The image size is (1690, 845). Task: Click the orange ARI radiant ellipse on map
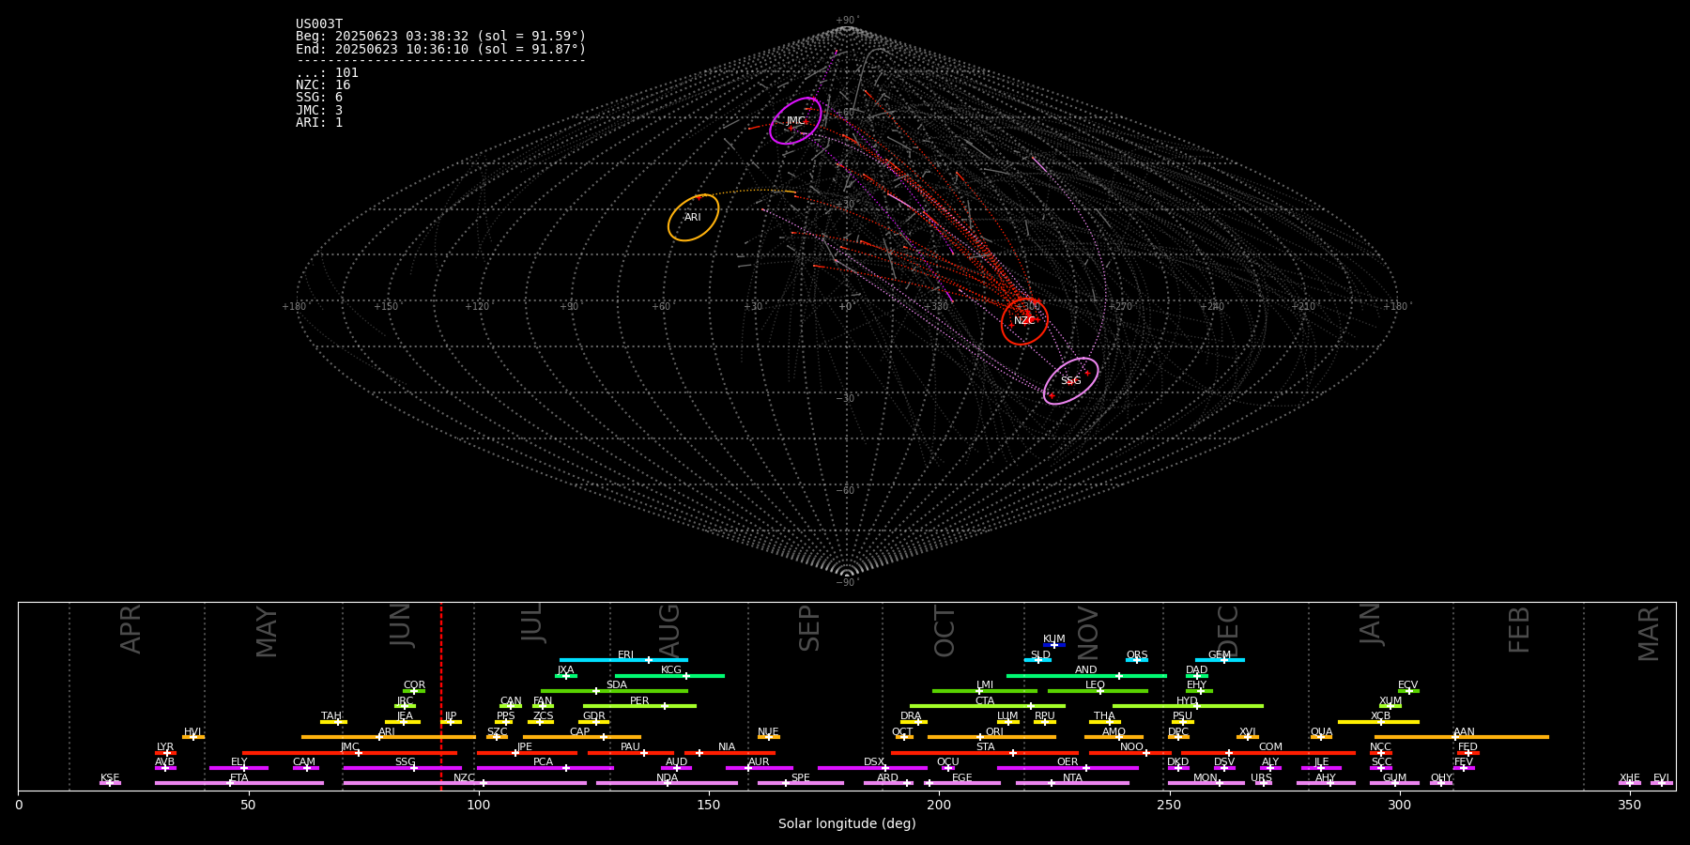[x=693, y=217]
